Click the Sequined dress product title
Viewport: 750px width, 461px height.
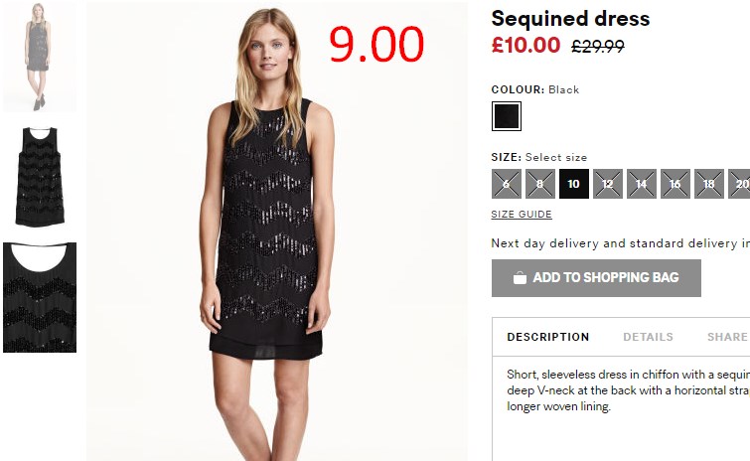click(x=570, y=19)
